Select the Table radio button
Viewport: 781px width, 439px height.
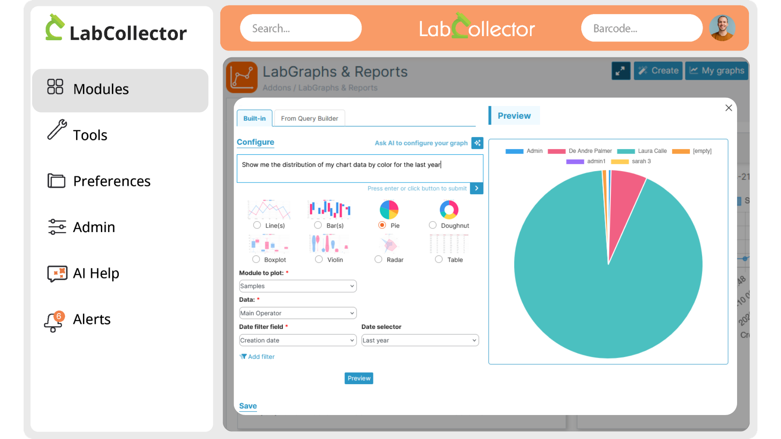[x=439, y=259]
